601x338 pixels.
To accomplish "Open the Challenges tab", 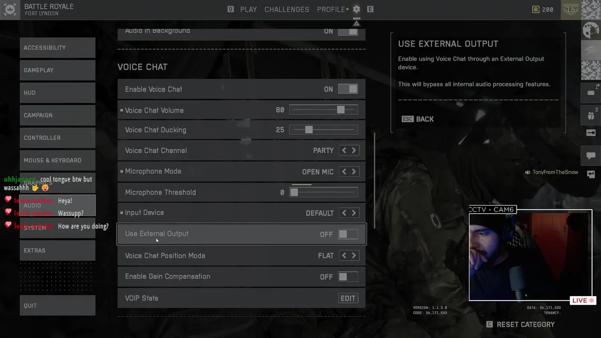I will click(287, 9).
